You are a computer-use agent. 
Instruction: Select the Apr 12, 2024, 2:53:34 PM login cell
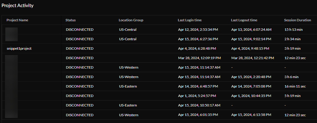click(x=198, y=30)
